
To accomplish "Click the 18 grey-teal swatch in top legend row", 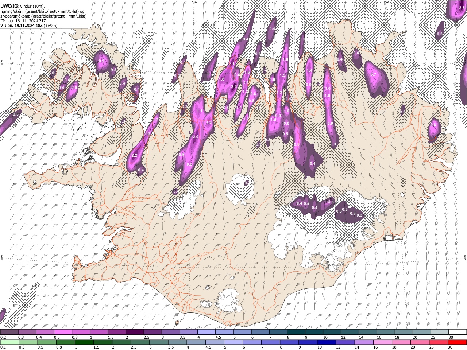I will tap(404, 332).
